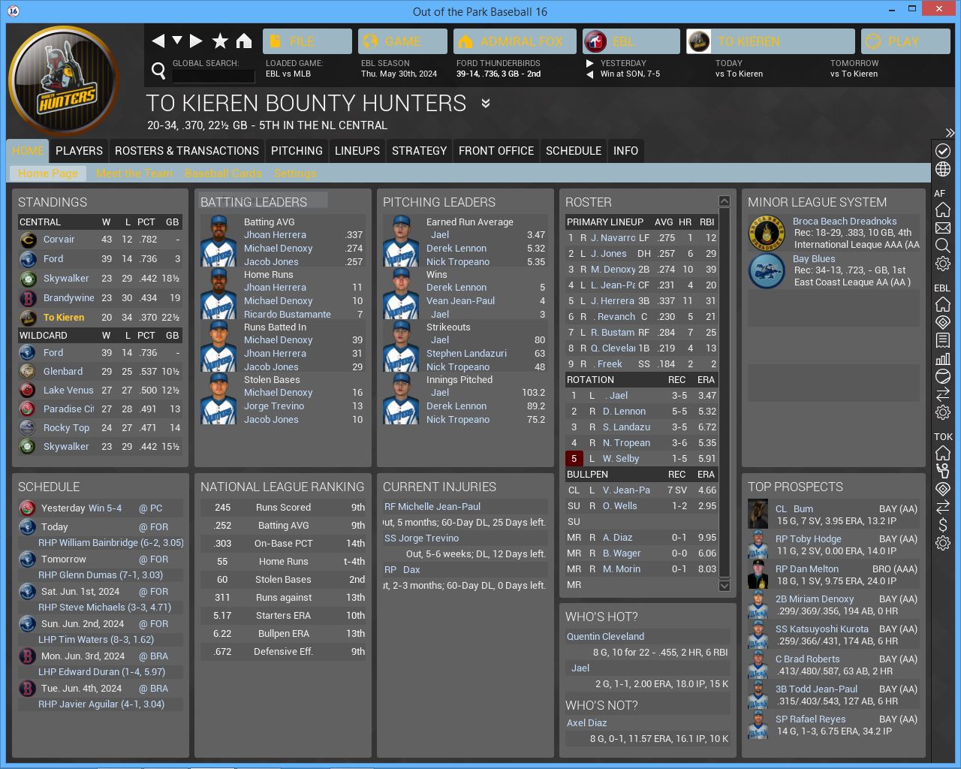The width and height of the screenshot is (961, 769).
Task: Open the globe icon in right sidebar
Action: point(943,169)
